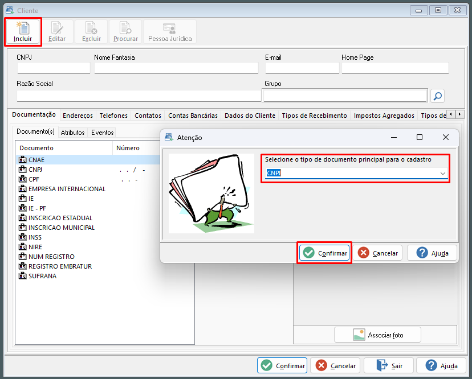Switch to the Endereços tab
472x379 pixels.
pyautogui.click(x=78, y=116)
